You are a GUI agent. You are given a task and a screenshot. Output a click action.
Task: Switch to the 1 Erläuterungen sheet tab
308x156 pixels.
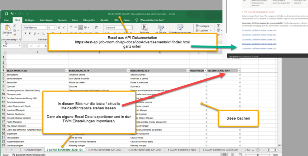(x=32, y=149)
